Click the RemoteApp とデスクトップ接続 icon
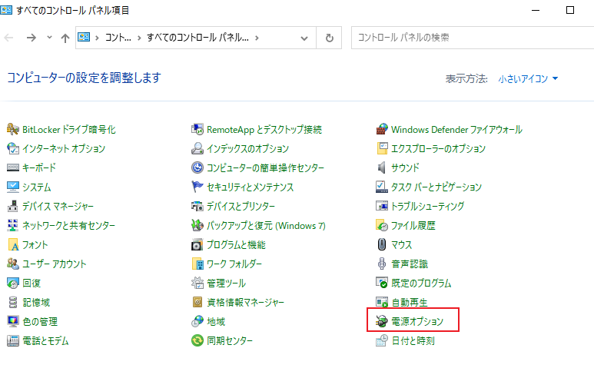Screen dimensions: 594x388 (197, 129)
